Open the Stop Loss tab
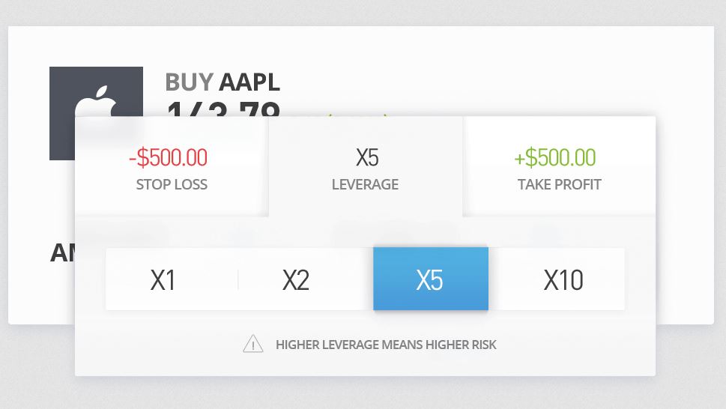This screenshot has height=409, width=726. (172, 166)
